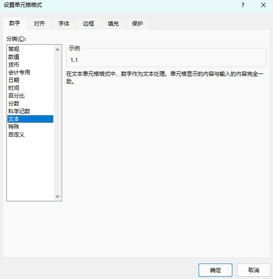Select 常规 in the category list

[x=31, y=49]
